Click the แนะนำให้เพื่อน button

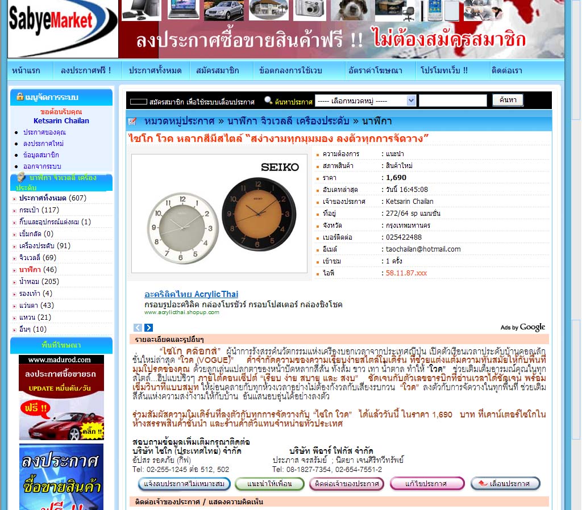point(269,484)
